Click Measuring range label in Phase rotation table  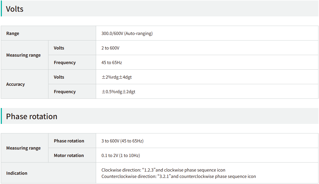[x=23, y=148]
